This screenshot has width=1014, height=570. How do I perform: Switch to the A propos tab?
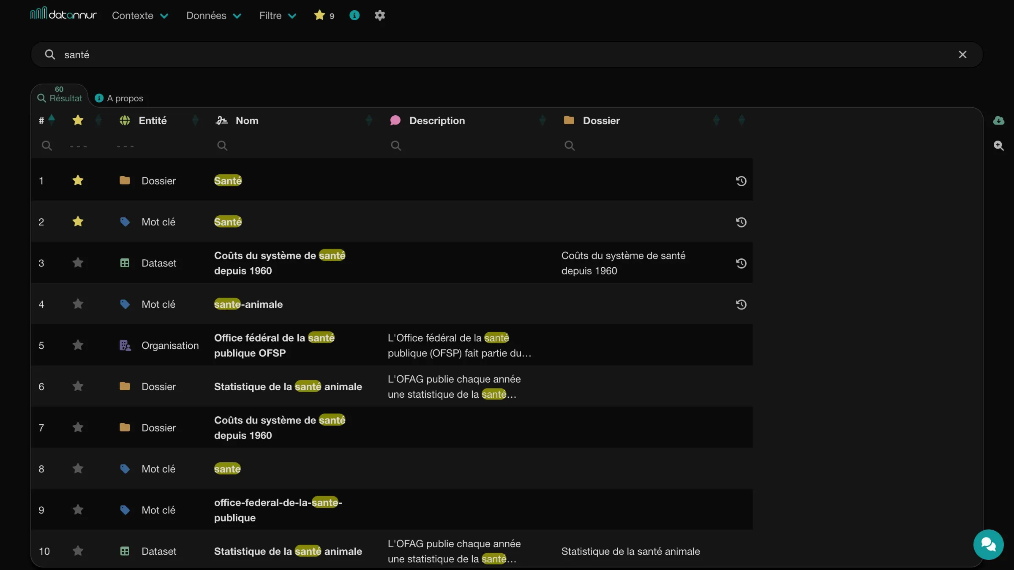click(119, 98)
